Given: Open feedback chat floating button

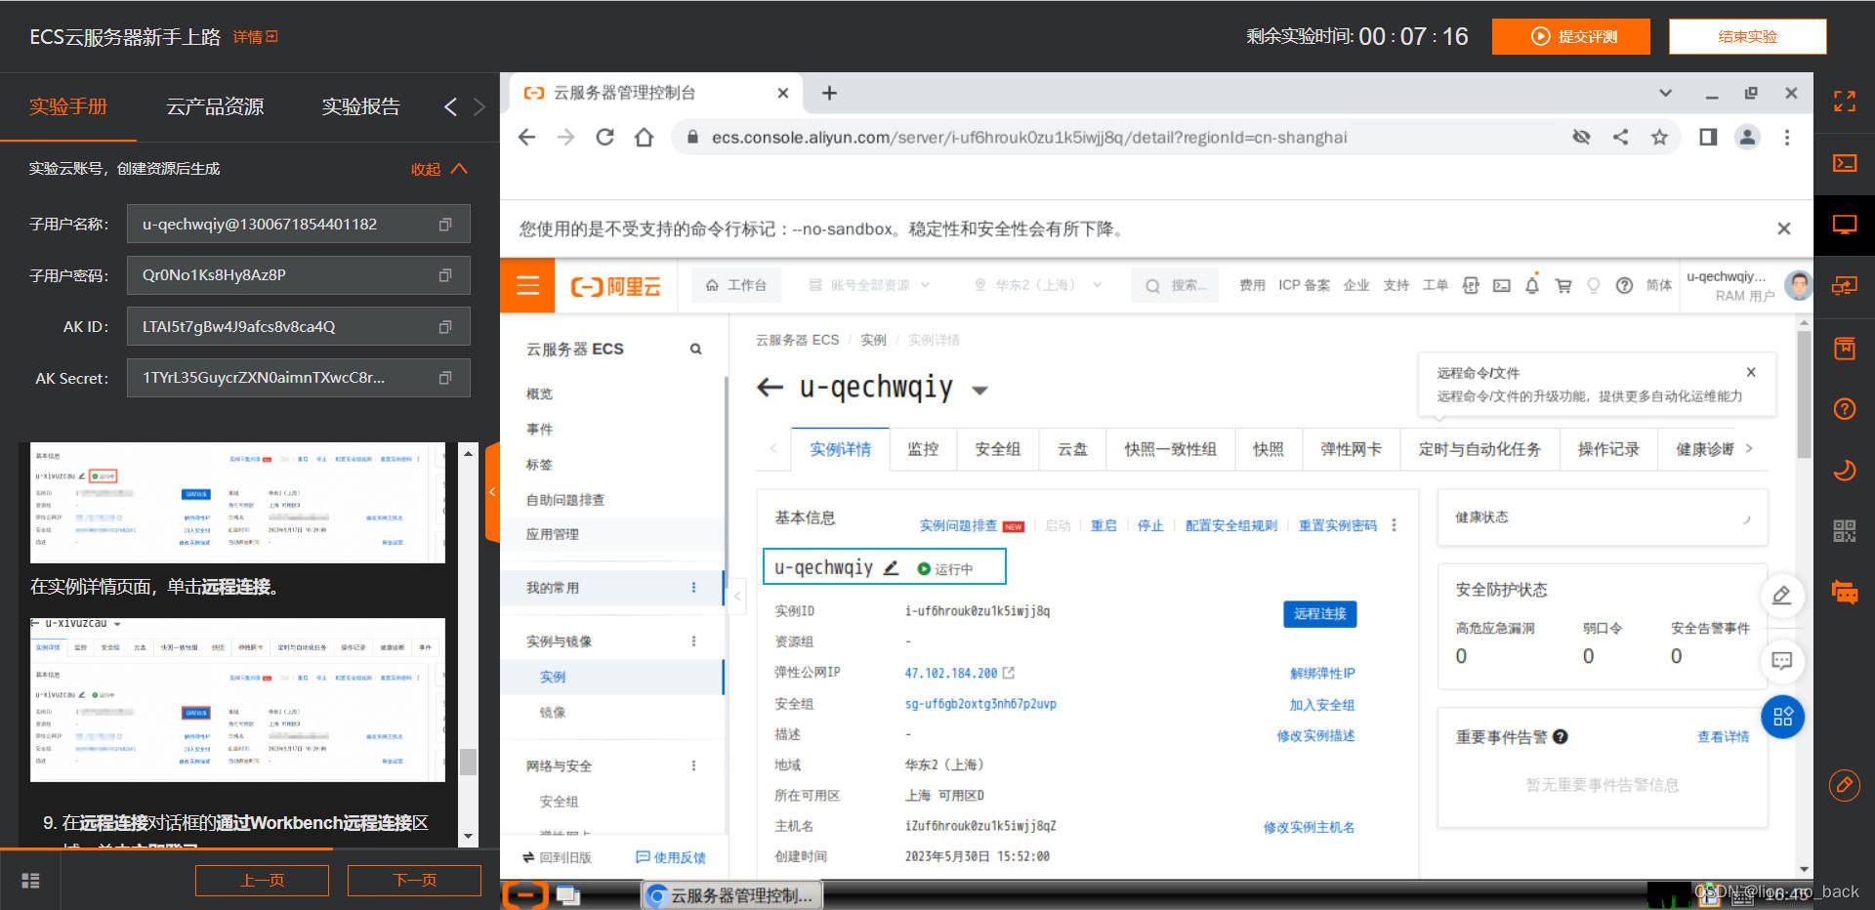Looking at the screenshot, I should tap(1782, 661).
